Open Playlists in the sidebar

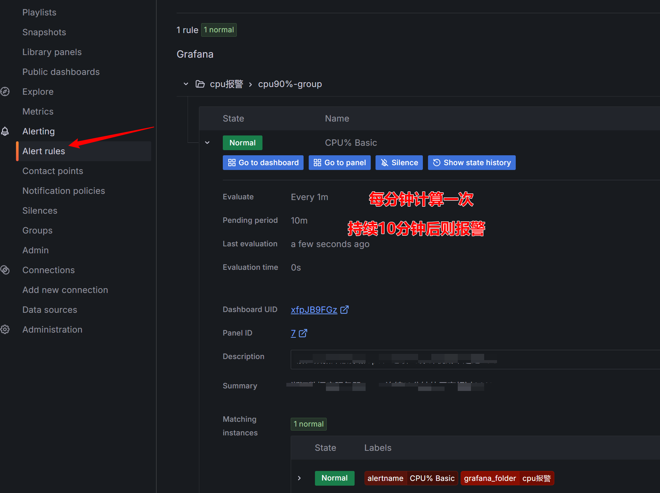(x=39, y=12)
